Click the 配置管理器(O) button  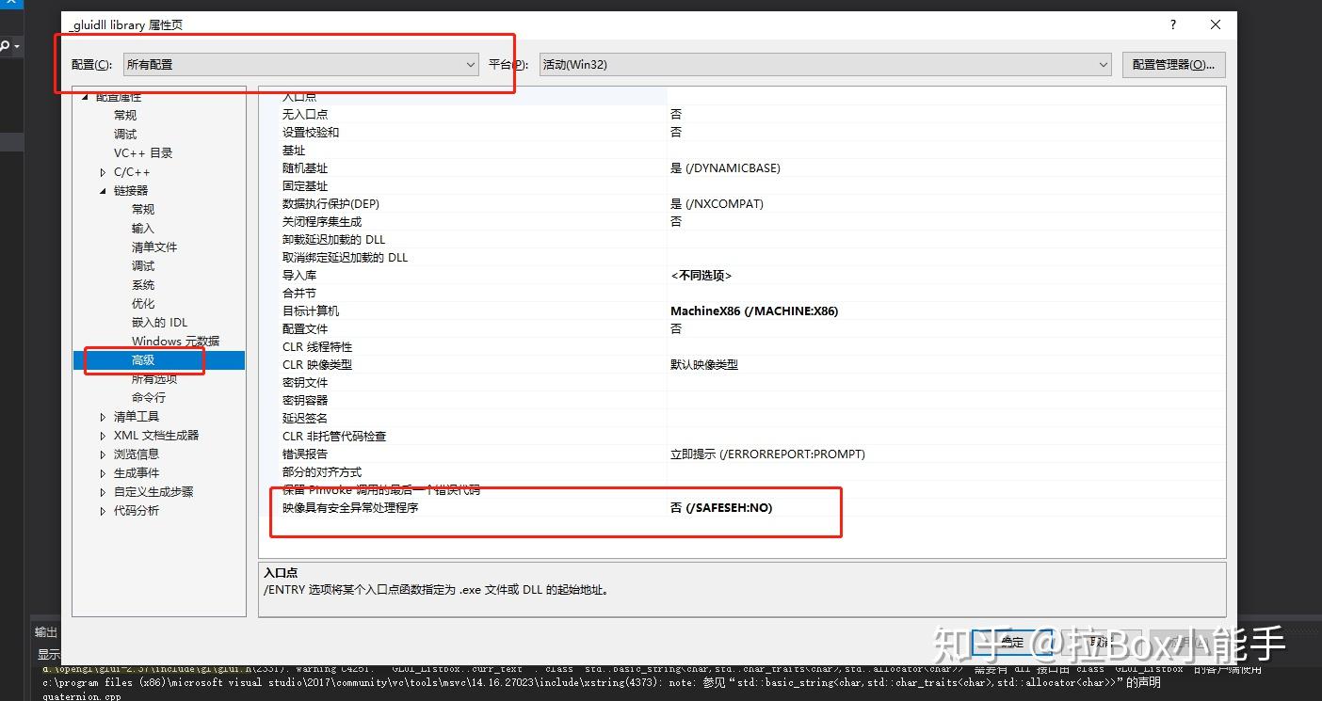tap(1172, 64)
